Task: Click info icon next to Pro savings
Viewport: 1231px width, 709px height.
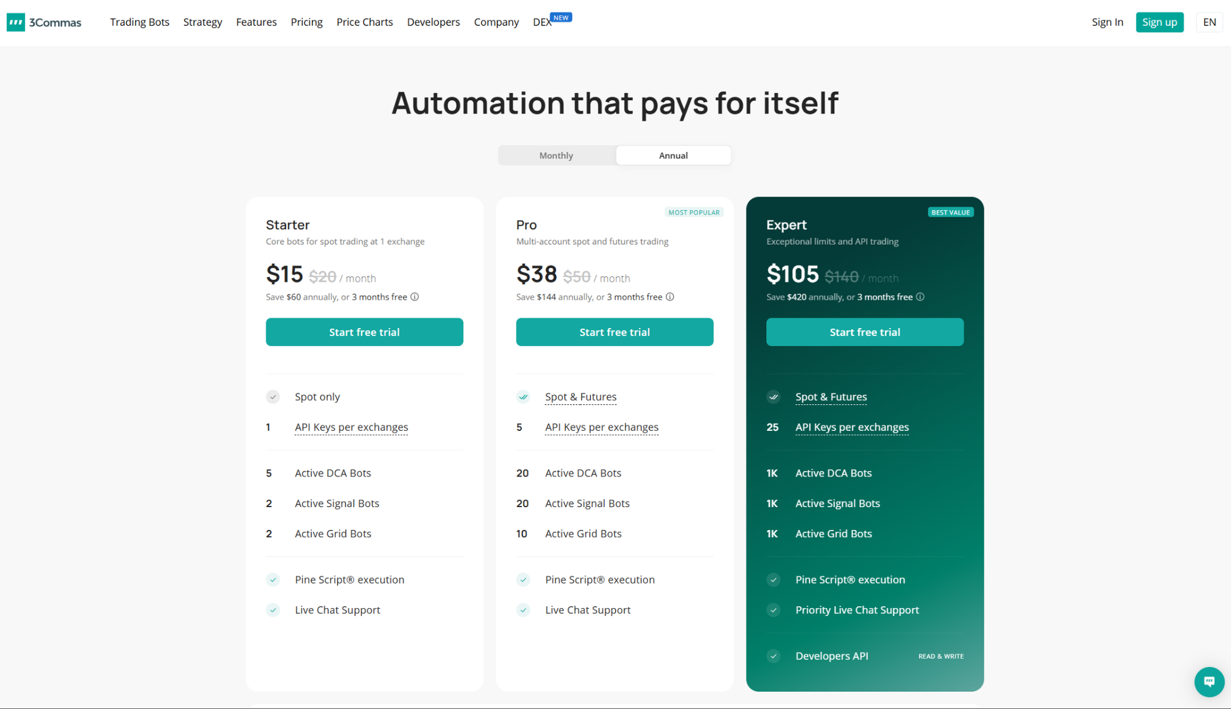Action: point(670,297)
